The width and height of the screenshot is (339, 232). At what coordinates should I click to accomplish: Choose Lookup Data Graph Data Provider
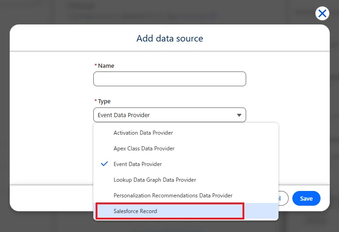[186, 180]
